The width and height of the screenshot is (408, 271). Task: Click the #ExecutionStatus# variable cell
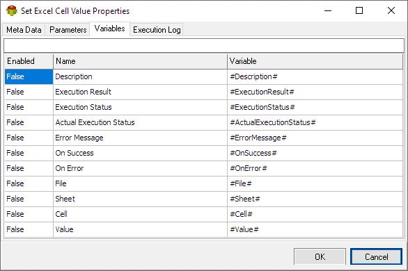tap(315, 107)
